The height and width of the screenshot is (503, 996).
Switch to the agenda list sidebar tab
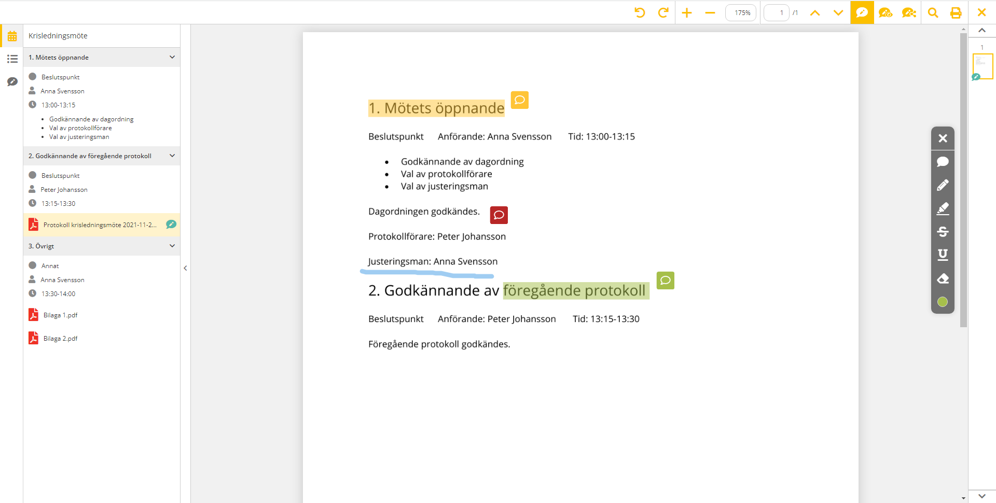[12, 59]
